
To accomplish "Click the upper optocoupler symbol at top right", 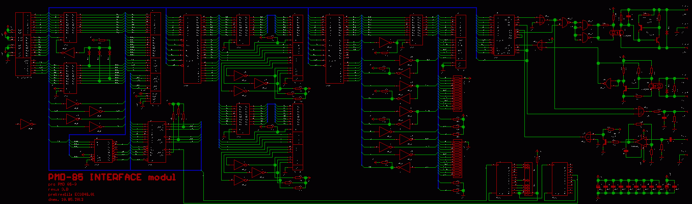I will click(617, 33).
